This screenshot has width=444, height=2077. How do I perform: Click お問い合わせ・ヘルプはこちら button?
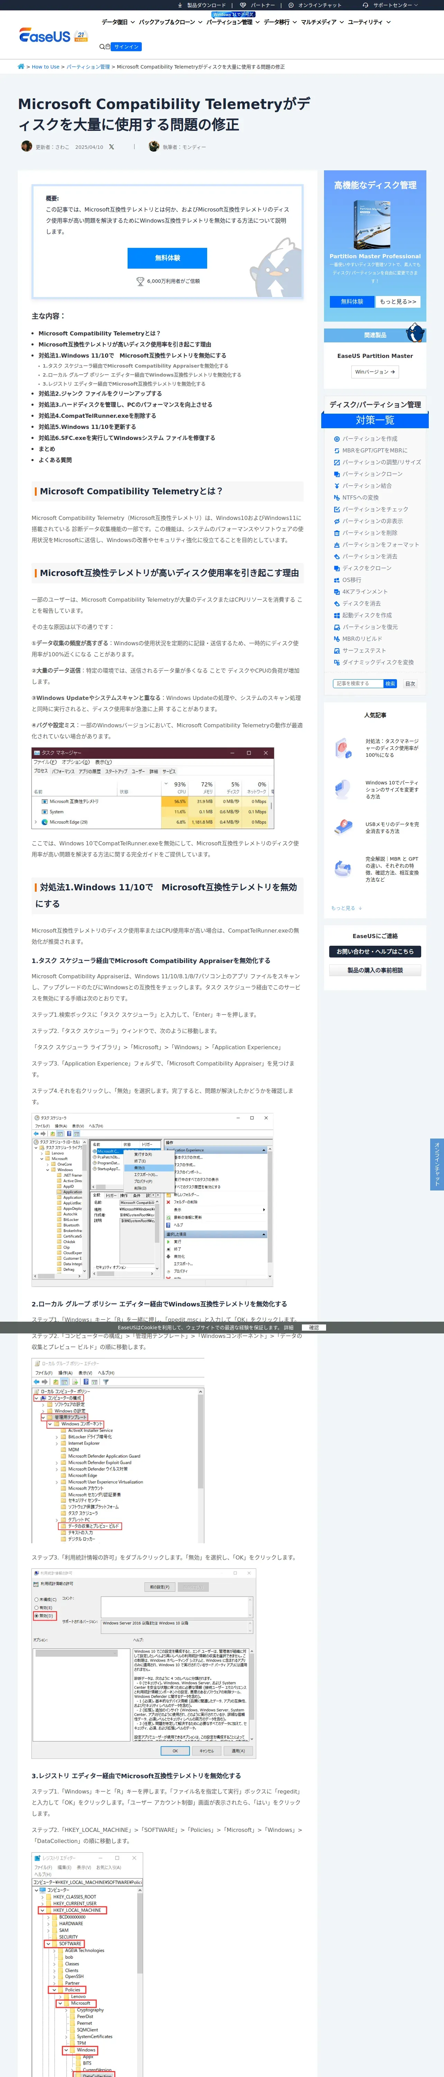pos(375,951)
